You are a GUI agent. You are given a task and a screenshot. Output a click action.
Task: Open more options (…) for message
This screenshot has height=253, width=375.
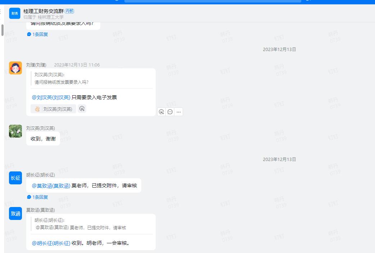click(x=179, y=112)
